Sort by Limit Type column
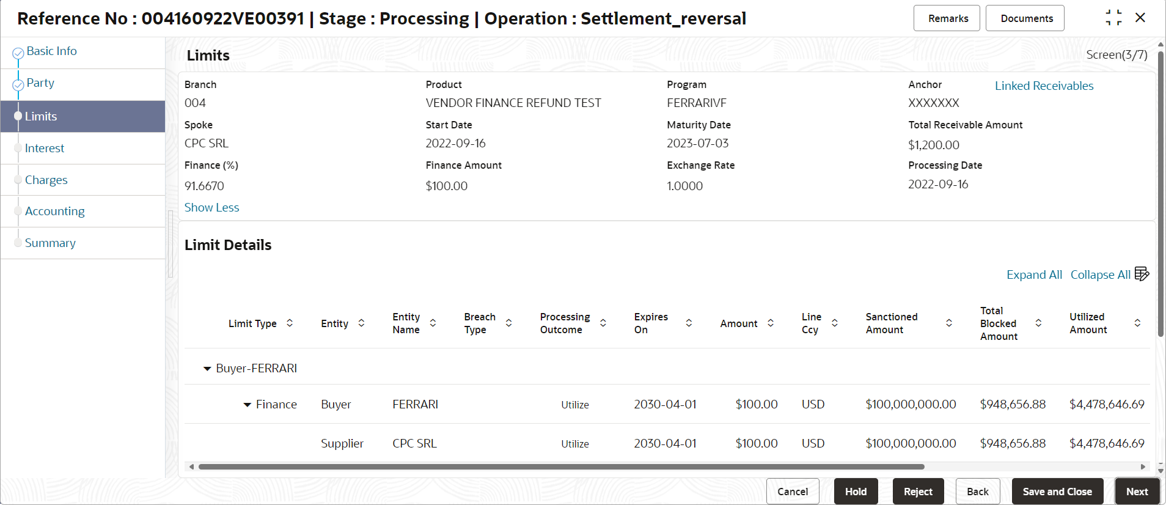 pyautogui.click(x=290, y=323)
